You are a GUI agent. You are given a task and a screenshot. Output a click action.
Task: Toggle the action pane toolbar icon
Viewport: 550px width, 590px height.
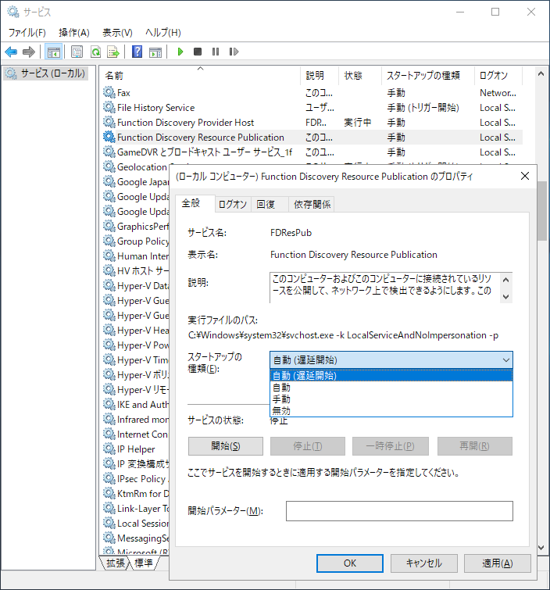pyautogui.click(x=155, y=52)
